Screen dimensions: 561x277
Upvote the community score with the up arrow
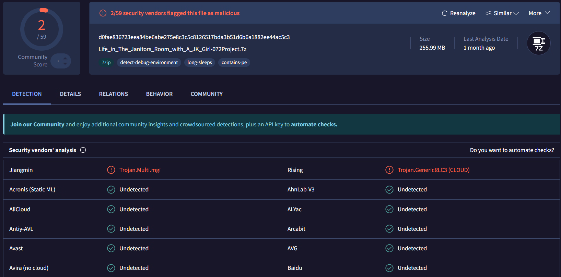65,59
